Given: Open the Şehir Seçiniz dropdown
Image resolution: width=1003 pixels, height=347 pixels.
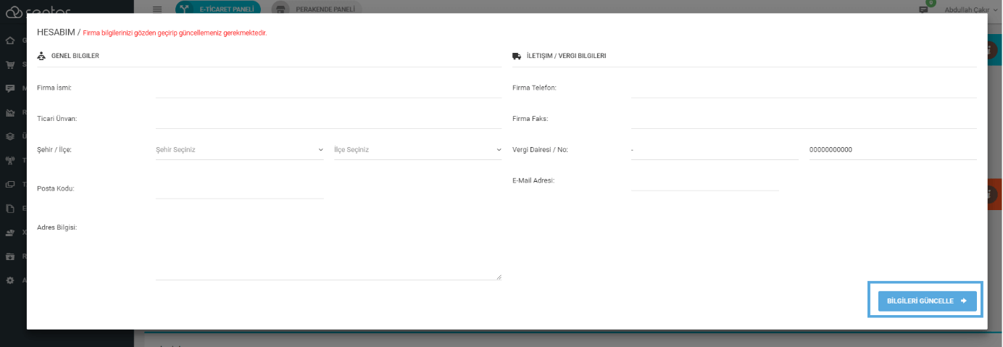Looking at the screenshot, I should [x=240, y=150].
